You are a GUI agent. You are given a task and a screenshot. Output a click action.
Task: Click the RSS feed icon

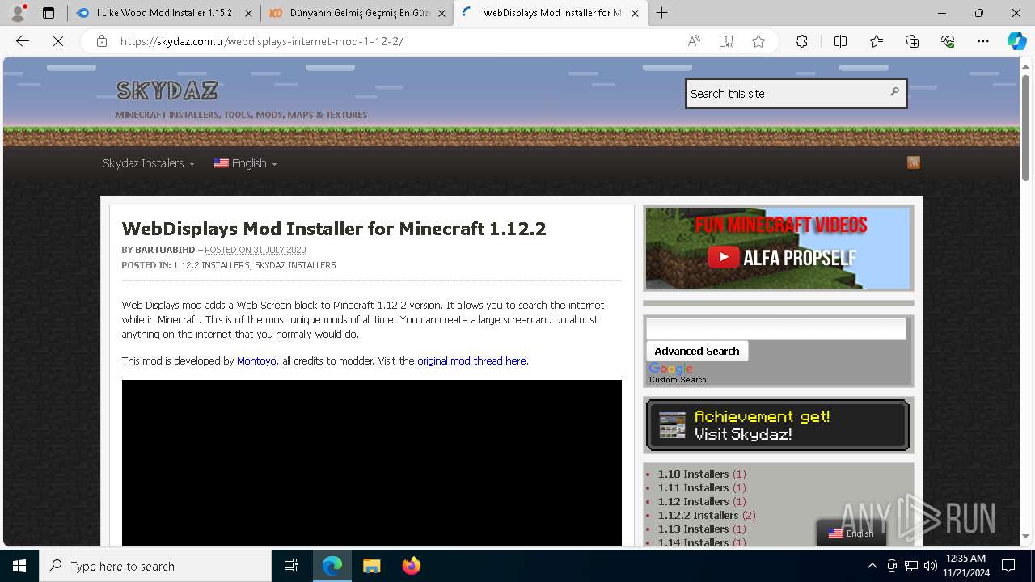pos(914,162)
